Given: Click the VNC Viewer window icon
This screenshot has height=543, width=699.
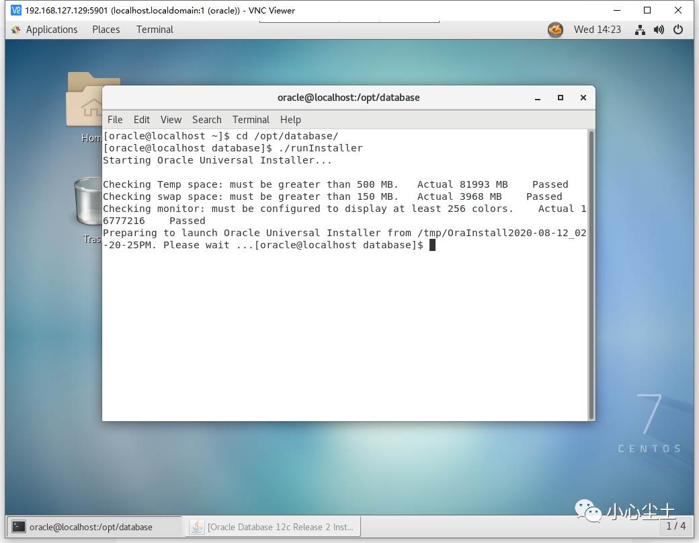Looking at the screenshot, I should coord(16,10).
